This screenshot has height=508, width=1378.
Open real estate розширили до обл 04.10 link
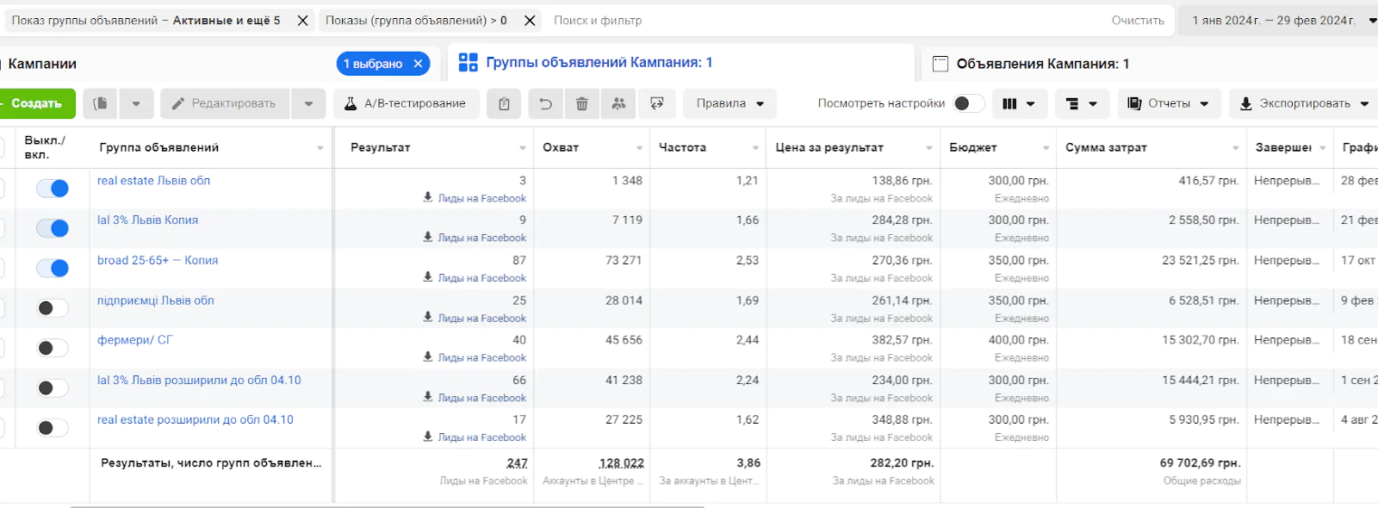coord(196,419)
